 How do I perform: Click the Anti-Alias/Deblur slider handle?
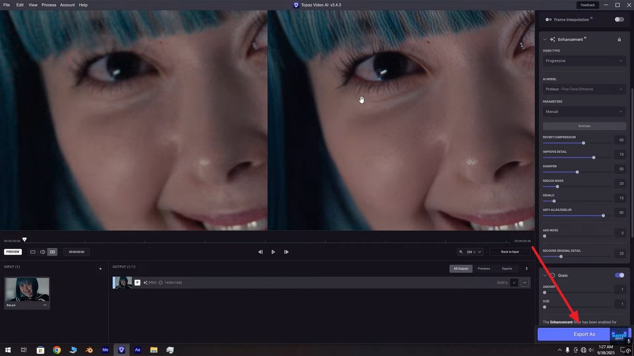point(603,216)
